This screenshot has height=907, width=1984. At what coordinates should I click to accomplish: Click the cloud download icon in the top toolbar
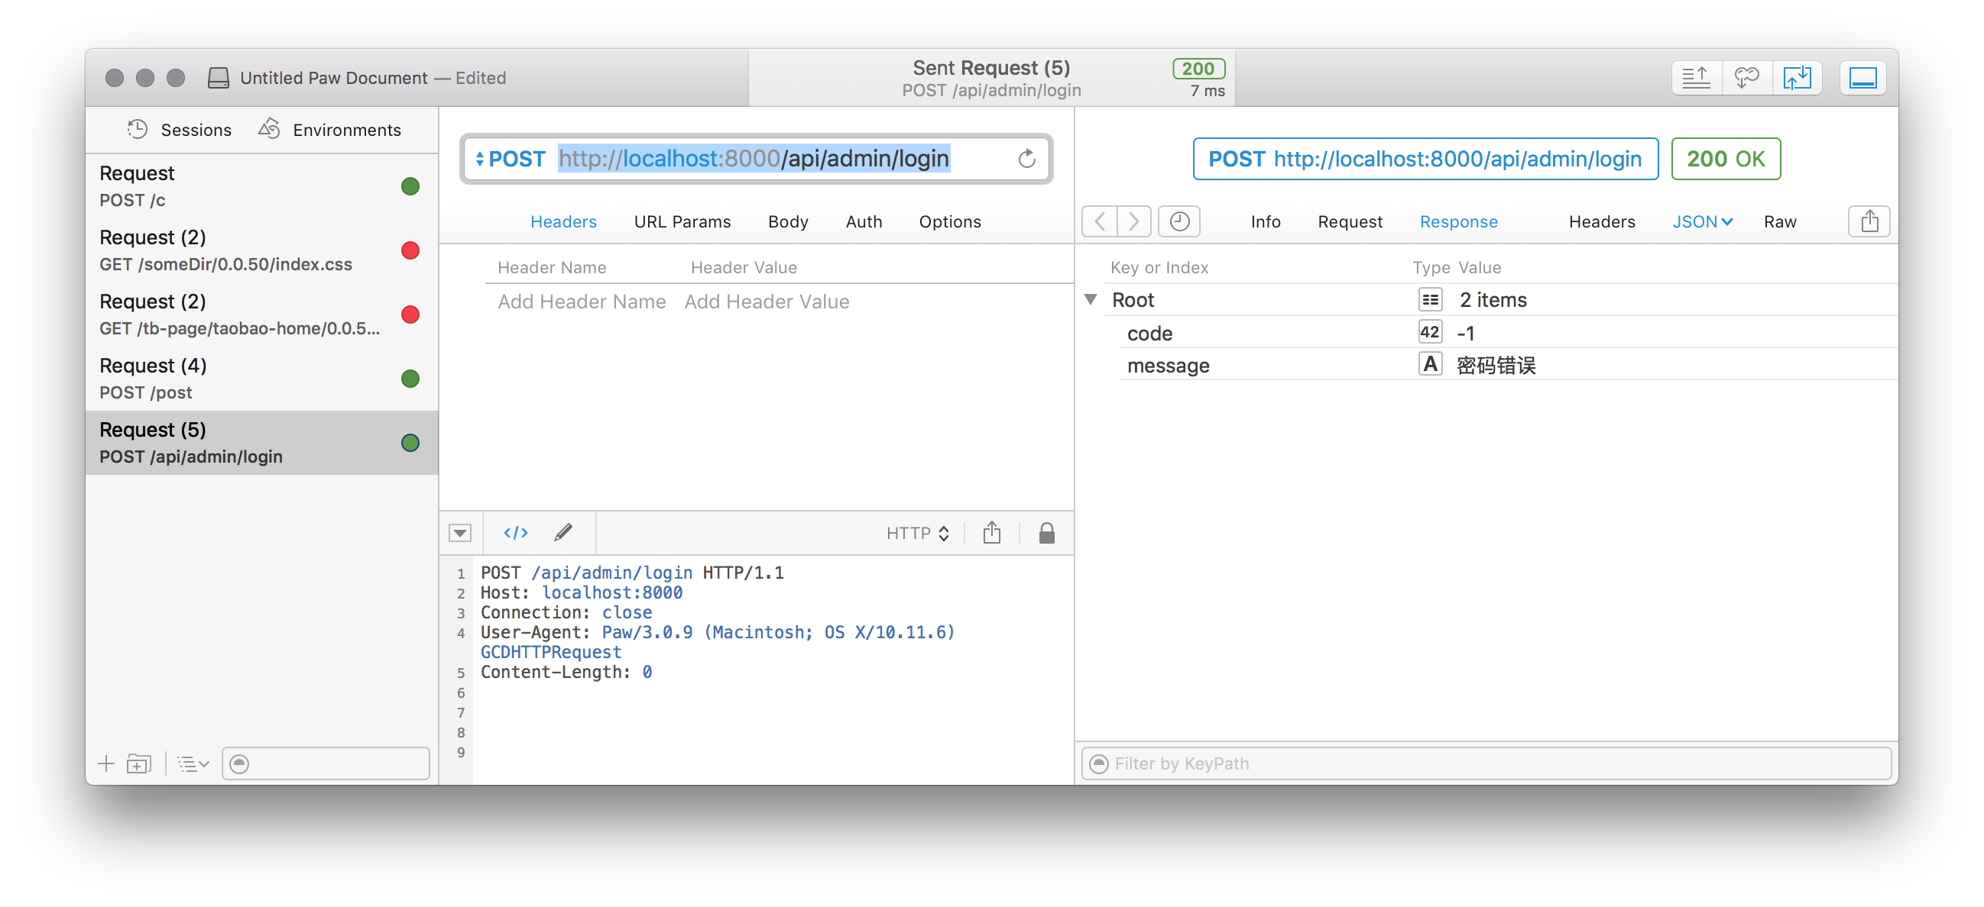(x=1747, y=77)
